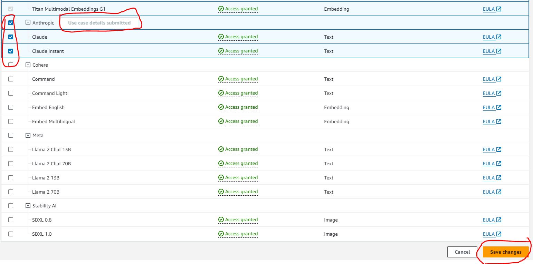Screen dimensions: 533x264
Task: Open the Llama 2 70B EULA link
Action: pos(492,192)
